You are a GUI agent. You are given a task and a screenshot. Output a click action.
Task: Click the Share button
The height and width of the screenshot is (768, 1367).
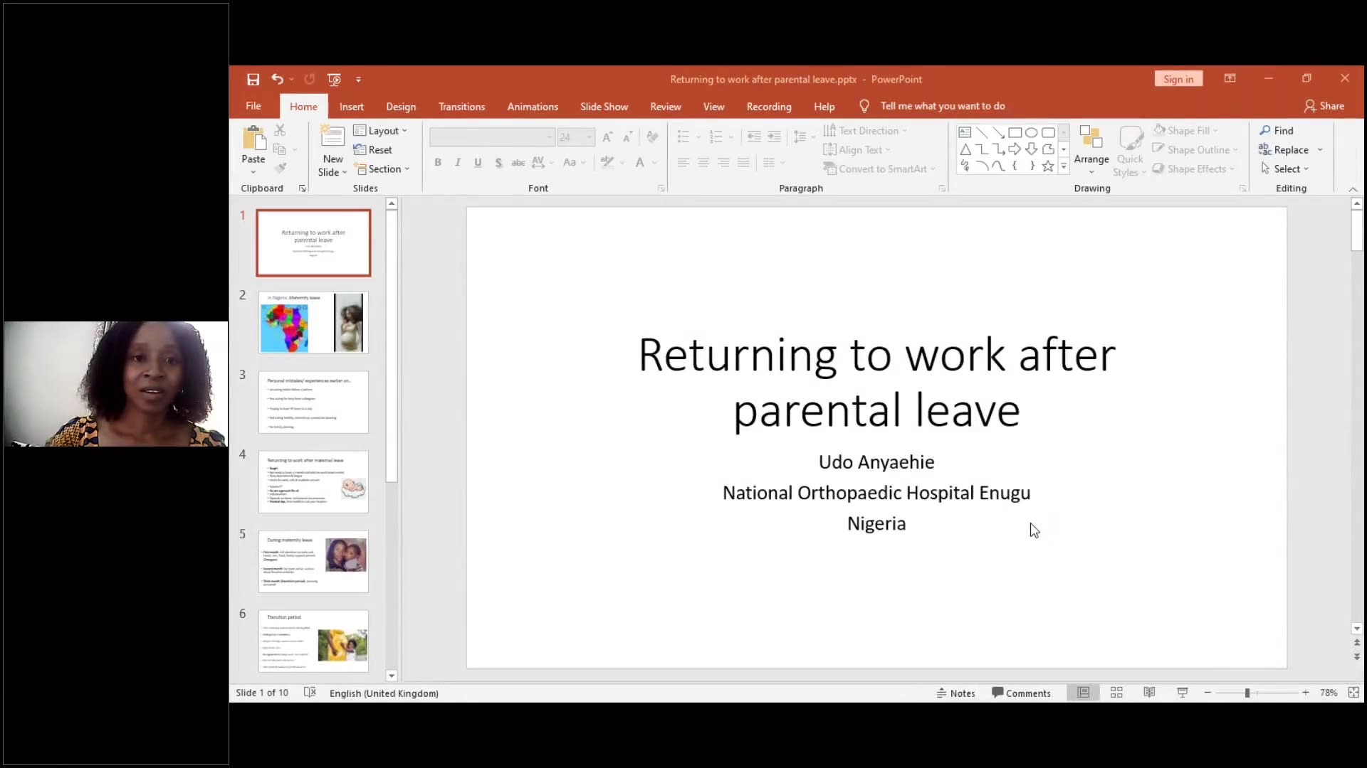[1324, 106]
